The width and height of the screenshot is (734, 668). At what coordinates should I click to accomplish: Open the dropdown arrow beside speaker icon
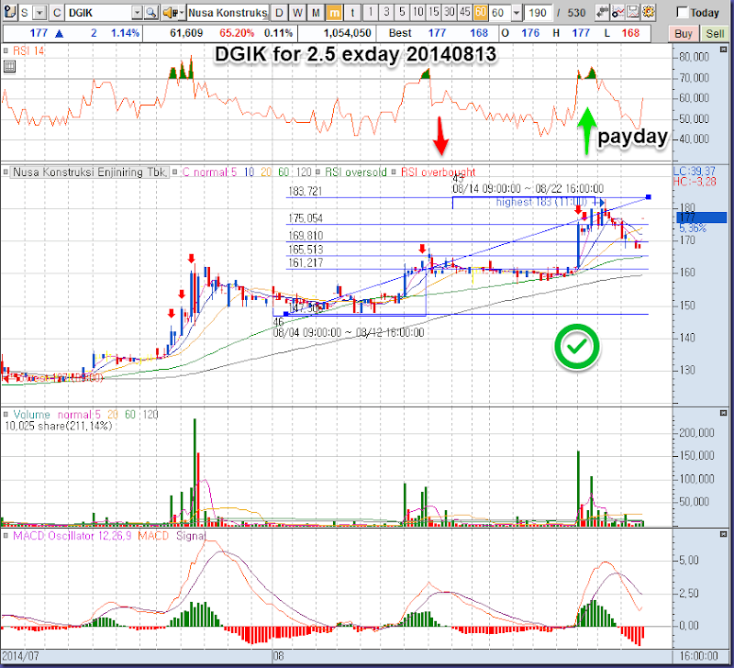[x=182, y=13]
